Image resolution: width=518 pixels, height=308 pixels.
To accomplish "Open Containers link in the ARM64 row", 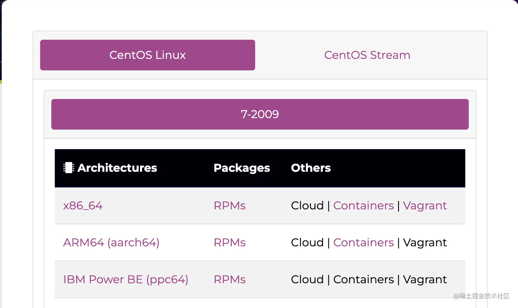I will [x=363, y=242].
